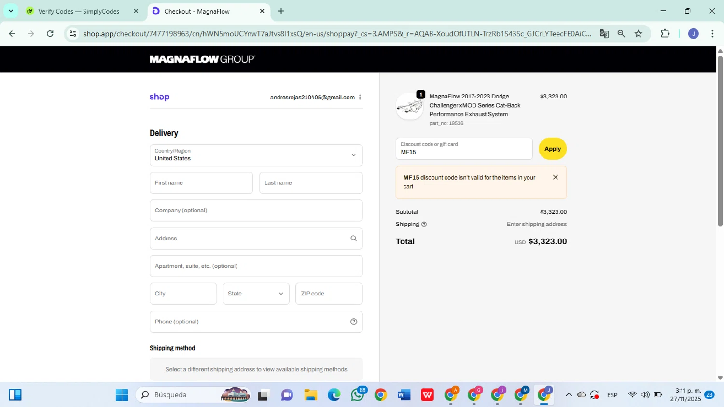Image resolution: width=724 pixels, height=407 pixels.
Task: Open the widgets panel icon on the taskbar
Action: point(15,395)
